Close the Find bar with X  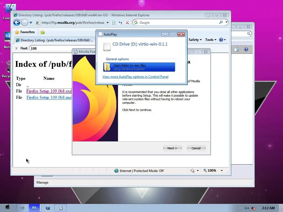[16, 48]
